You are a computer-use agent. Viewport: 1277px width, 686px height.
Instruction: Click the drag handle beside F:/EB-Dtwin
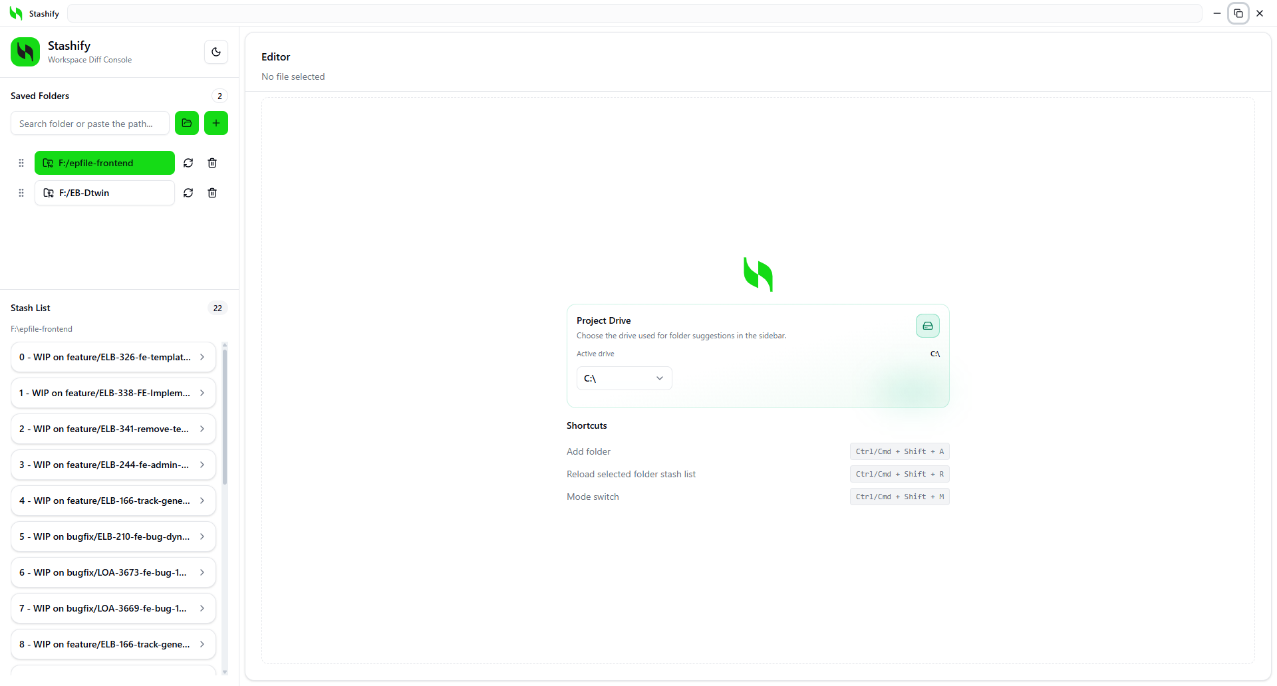point(21,193)
